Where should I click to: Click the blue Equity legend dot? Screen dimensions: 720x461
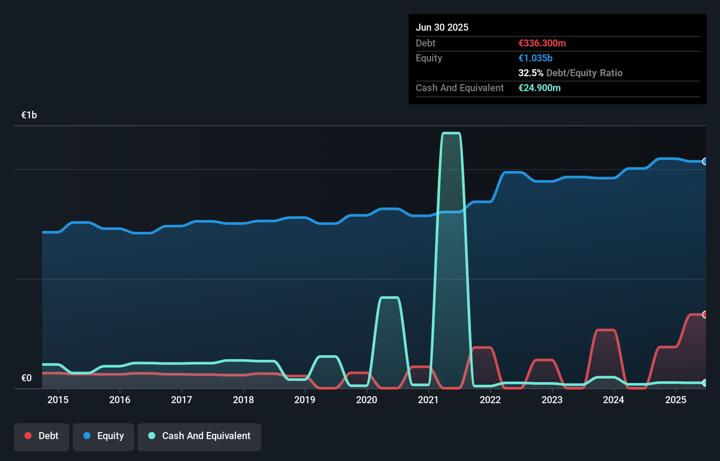(86, 436)
